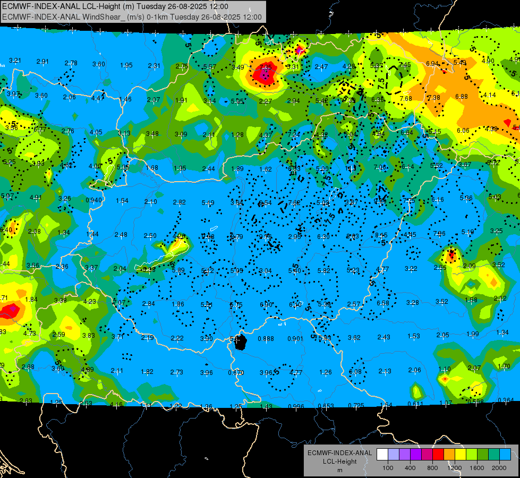Image resolution: width=520 pixels, height=478 pixels.
Task: Click the wind shear value 4.23
Action: coord(90,302)
